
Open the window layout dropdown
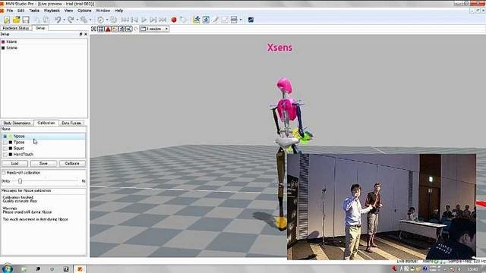(154, 29)
